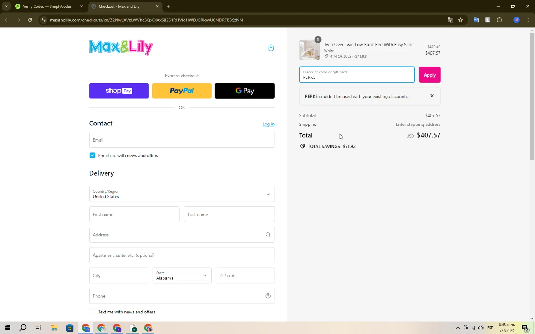The width and height of the screenshot is (535, 334).
Task: Show hidden system tray icons
Action: tap(458, 328)
